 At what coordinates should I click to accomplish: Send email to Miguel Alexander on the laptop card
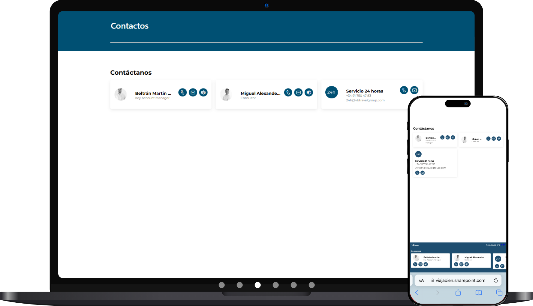click(298, 92)
